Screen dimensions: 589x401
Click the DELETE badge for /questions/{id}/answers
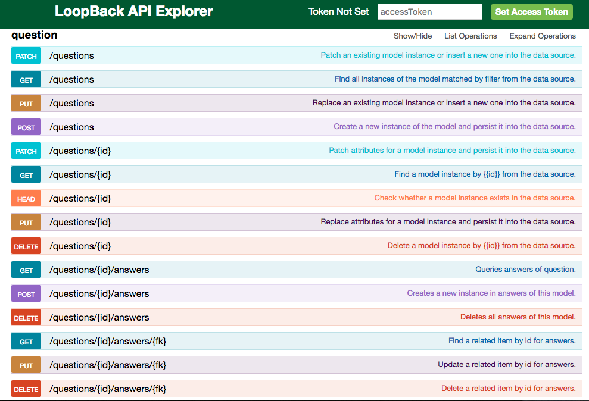26,318
